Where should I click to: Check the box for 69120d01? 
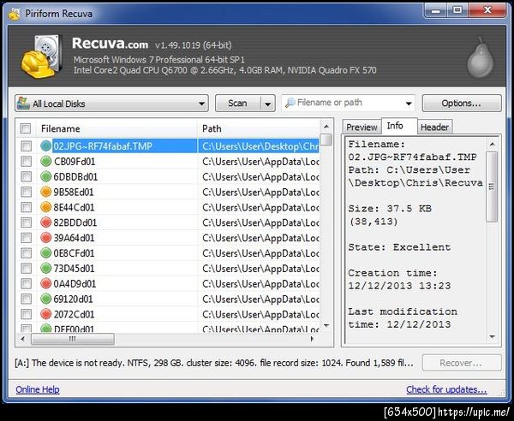tap(27, 299)
